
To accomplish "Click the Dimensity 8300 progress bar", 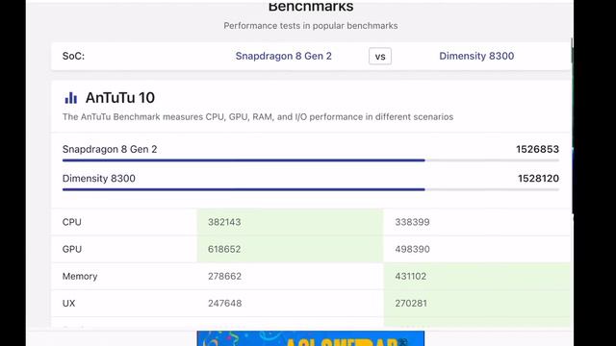I will (310, 189).
